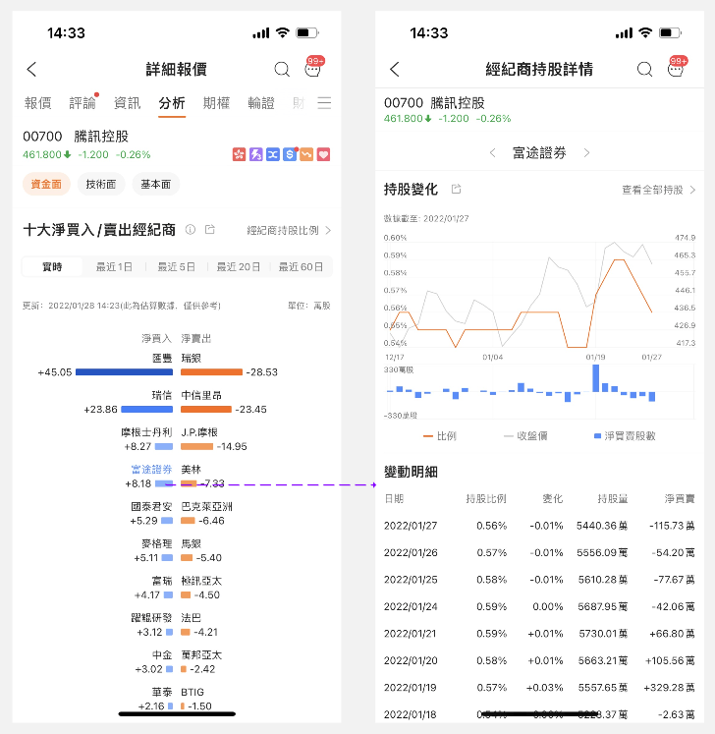
Task: Select the 基本面 filter chip
Action: click(156, 184)
